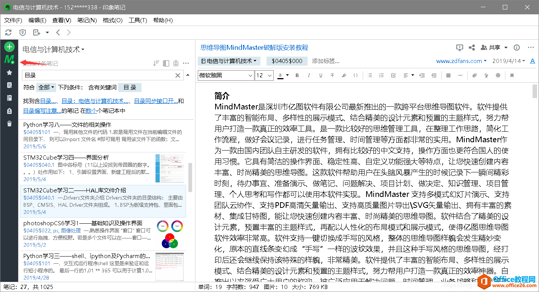
Task: Toggle Italic formatting
Action: pos(309,75)
